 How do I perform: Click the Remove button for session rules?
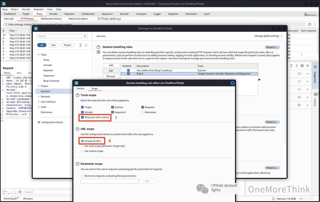[x=111, y=76]
